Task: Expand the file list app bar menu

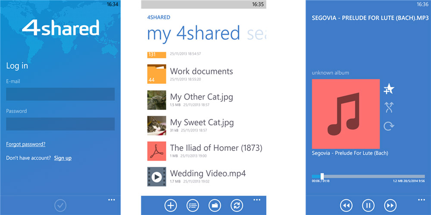Action: pyautogui.click(x=257, y=200)
